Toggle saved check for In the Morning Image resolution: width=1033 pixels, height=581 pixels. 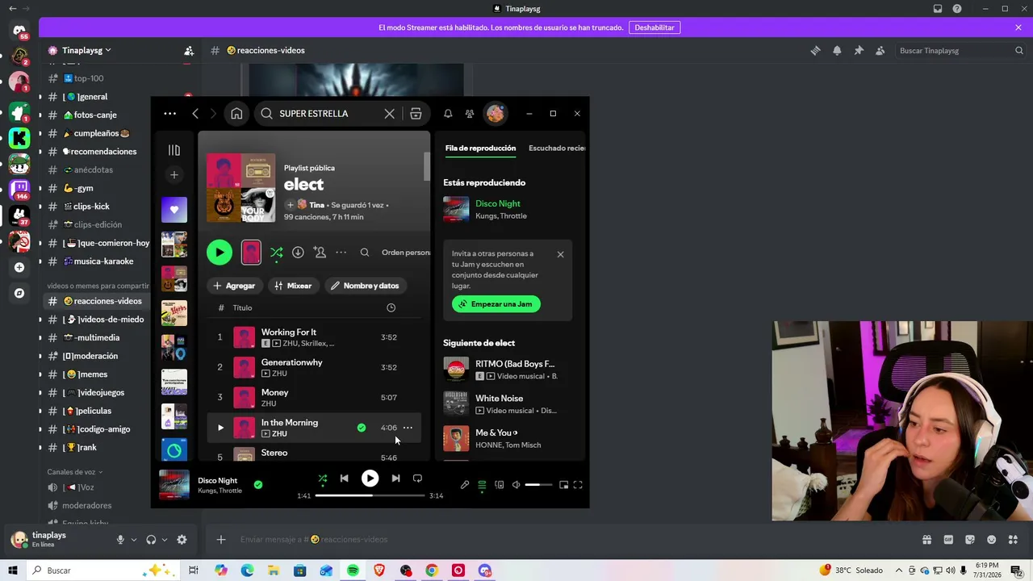pos(362,428)
